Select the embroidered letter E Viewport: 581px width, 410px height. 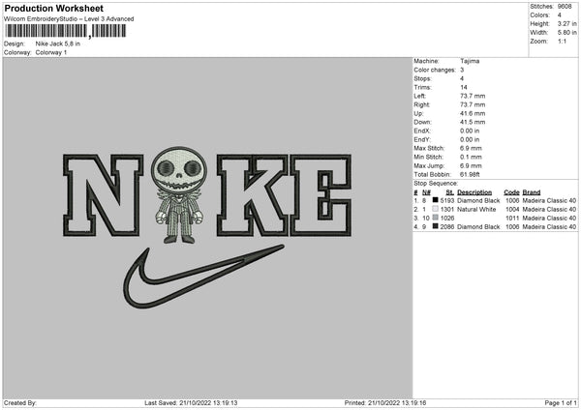[321, 195]
